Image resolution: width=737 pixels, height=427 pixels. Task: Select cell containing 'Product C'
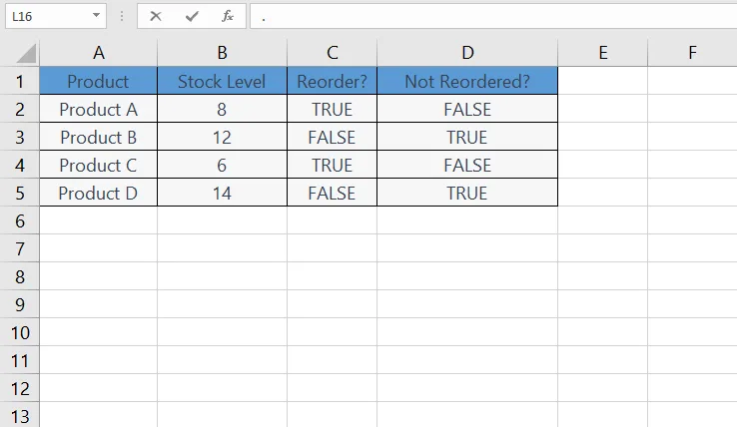click(x=98, y=165)
